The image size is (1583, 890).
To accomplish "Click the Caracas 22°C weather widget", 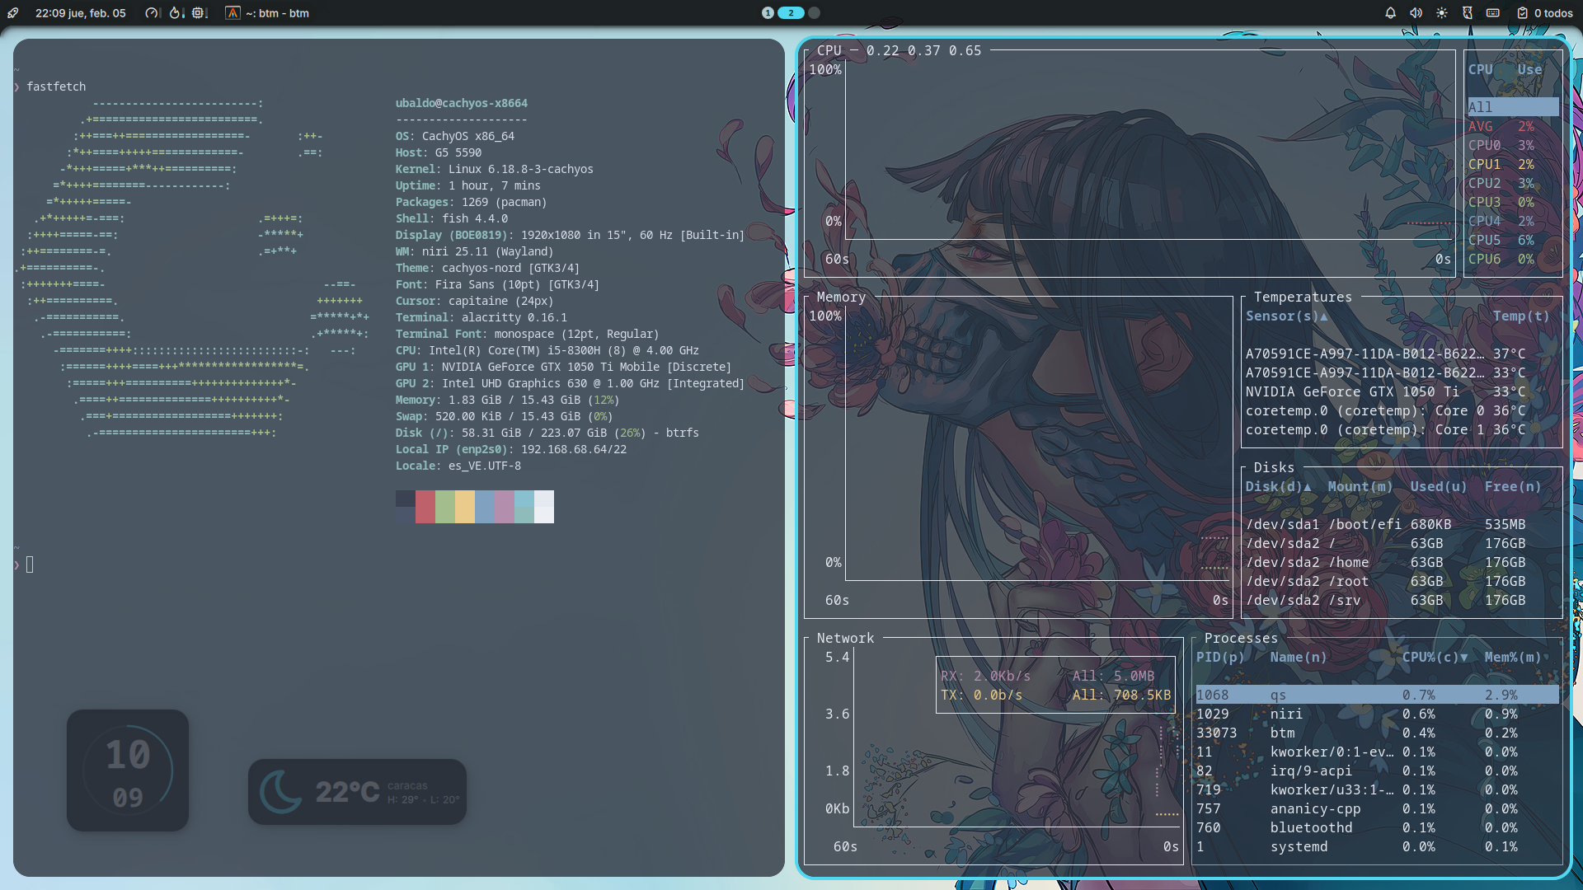I will pyautogui.click(x=357, y=792).
